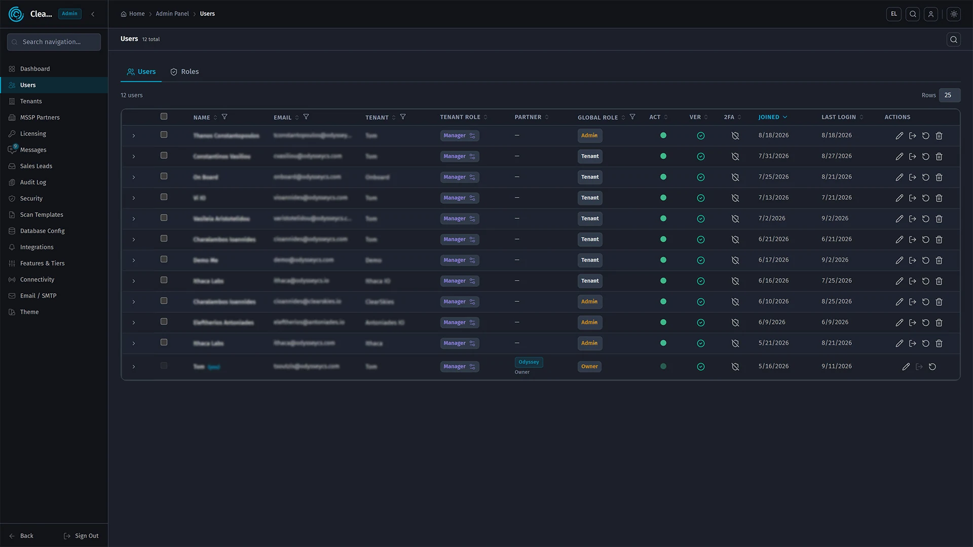
Task: Open the name column filter icon
Action: coord(224,117)
